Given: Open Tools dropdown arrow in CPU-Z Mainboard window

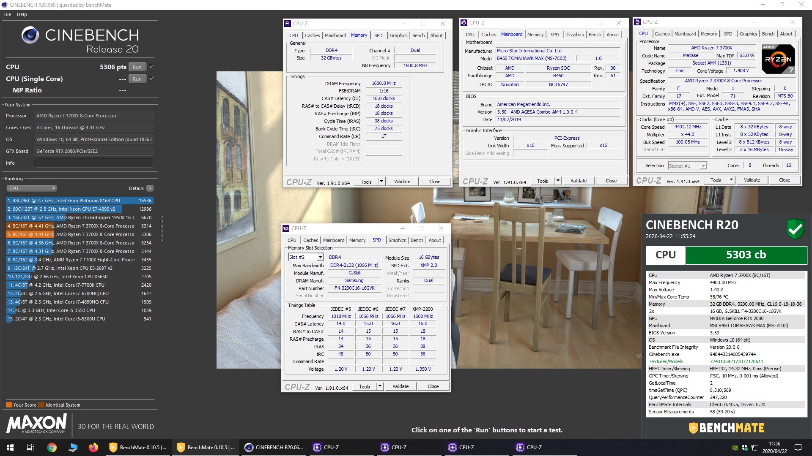Looking at the screenshot, I should pos(558,181).
